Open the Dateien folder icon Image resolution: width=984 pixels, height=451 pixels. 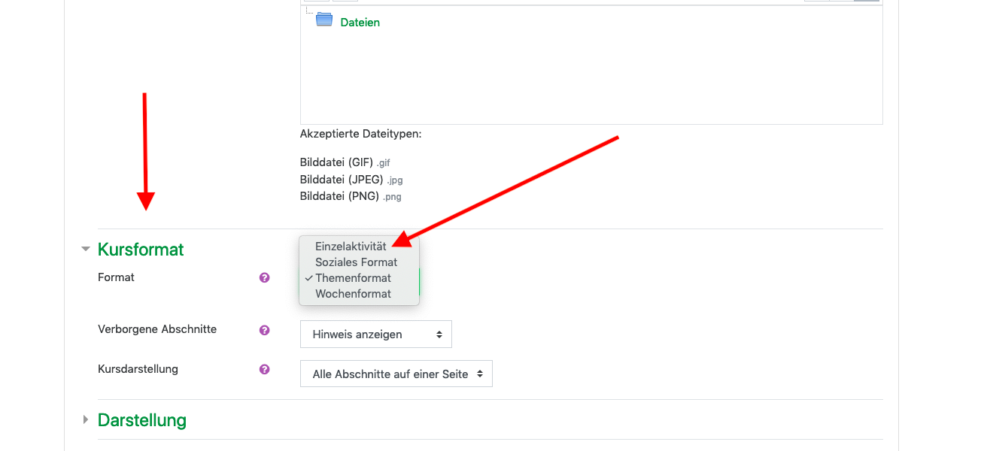click(x=324, y=20)
